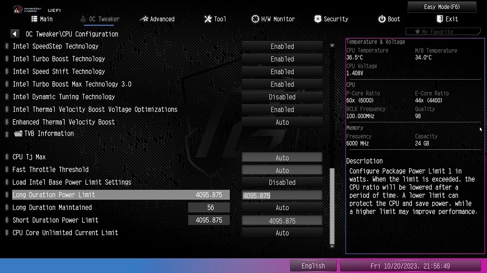Open Enhanced Thermal Velocity Boost Auto dropdown
This screenshot has width=487, height=273.
click(282, 123)
